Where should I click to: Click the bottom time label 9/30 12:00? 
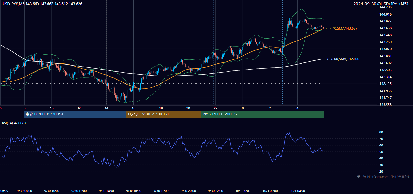[x=79, y=191]
